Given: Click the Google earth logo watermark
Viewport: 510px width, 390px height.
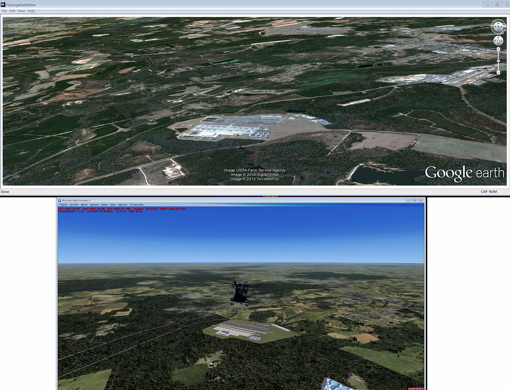Looking at the screenshot, I should [464, 172].
